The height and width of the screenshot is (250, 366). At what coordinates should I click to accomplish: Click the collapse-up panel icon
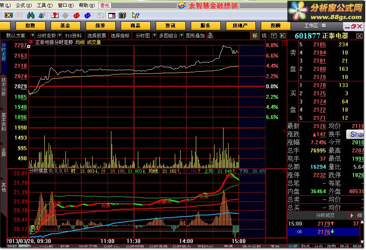tap(274, 36)
